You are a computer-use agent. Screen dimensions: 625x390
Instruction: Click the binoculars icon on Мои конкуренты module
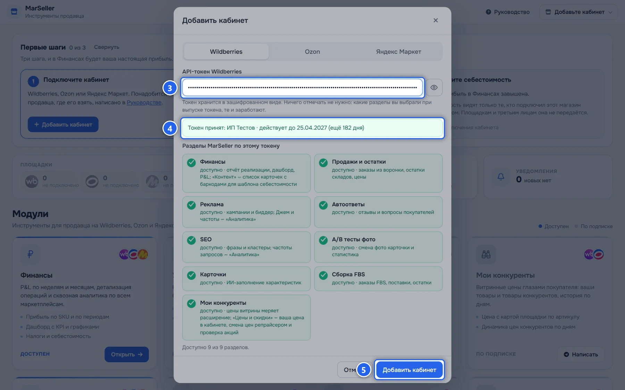click(486, 254)
